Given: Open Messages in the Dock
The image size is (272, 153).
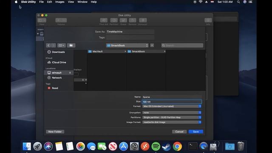Looking at the screenshot, I should coord(91,146).
